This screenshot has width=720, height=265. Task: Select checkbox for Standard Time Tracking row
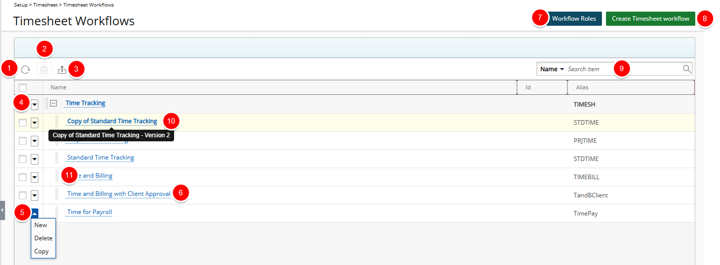[x=23, y=159]
